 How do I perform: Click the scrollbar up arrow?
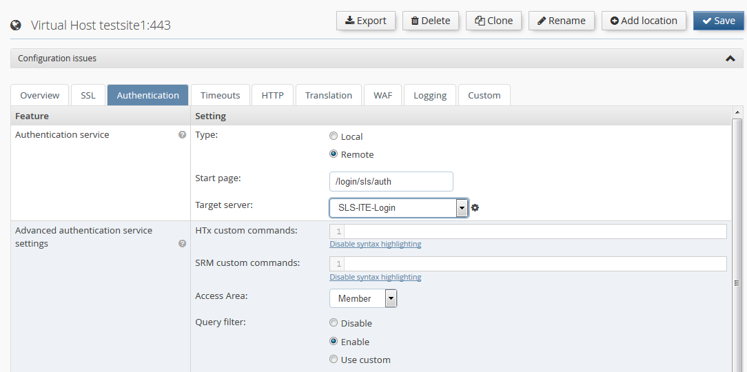click(737, 112)
